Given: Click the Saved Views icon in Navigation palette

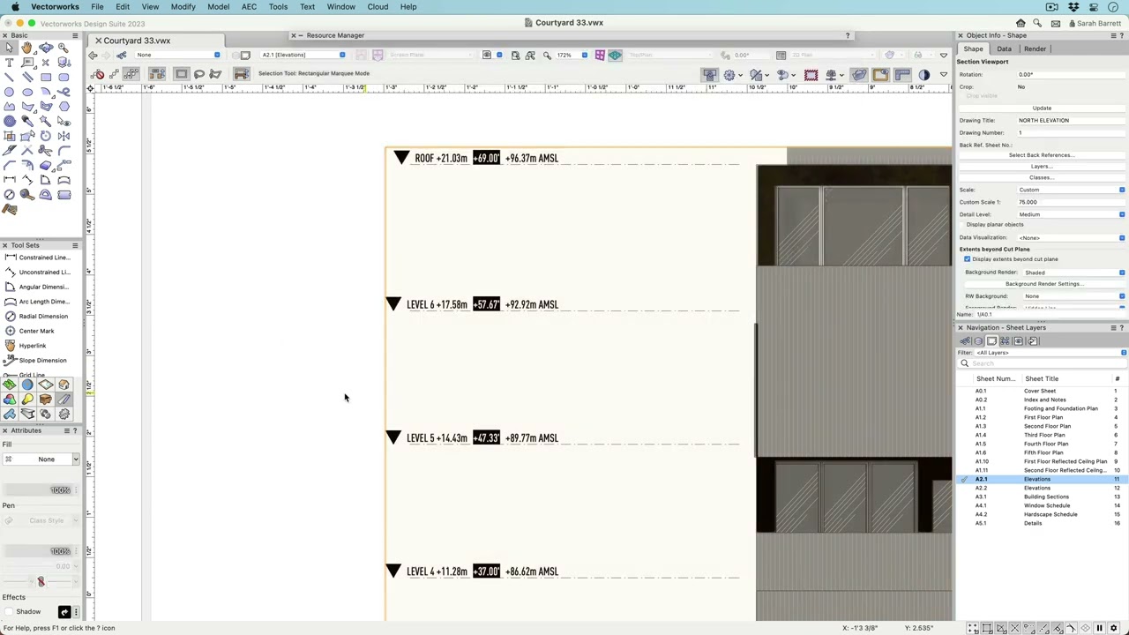Looking at the screenshot, I should tap(1019, 341).
